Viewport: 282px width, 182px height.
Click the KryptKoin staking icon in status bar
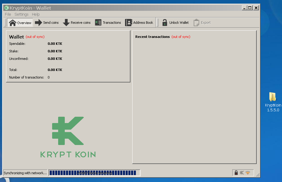point(242,173)
